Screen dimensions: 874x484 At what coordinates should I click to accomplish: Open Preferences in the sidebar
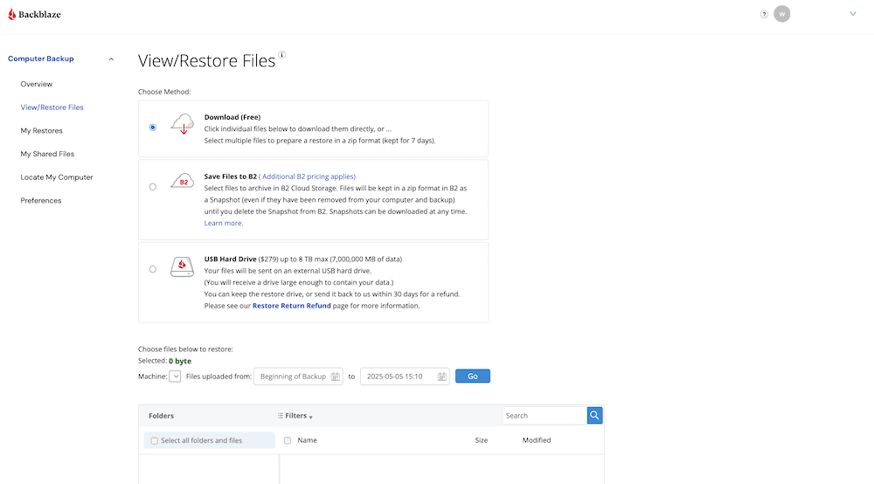tap(41, 201)
